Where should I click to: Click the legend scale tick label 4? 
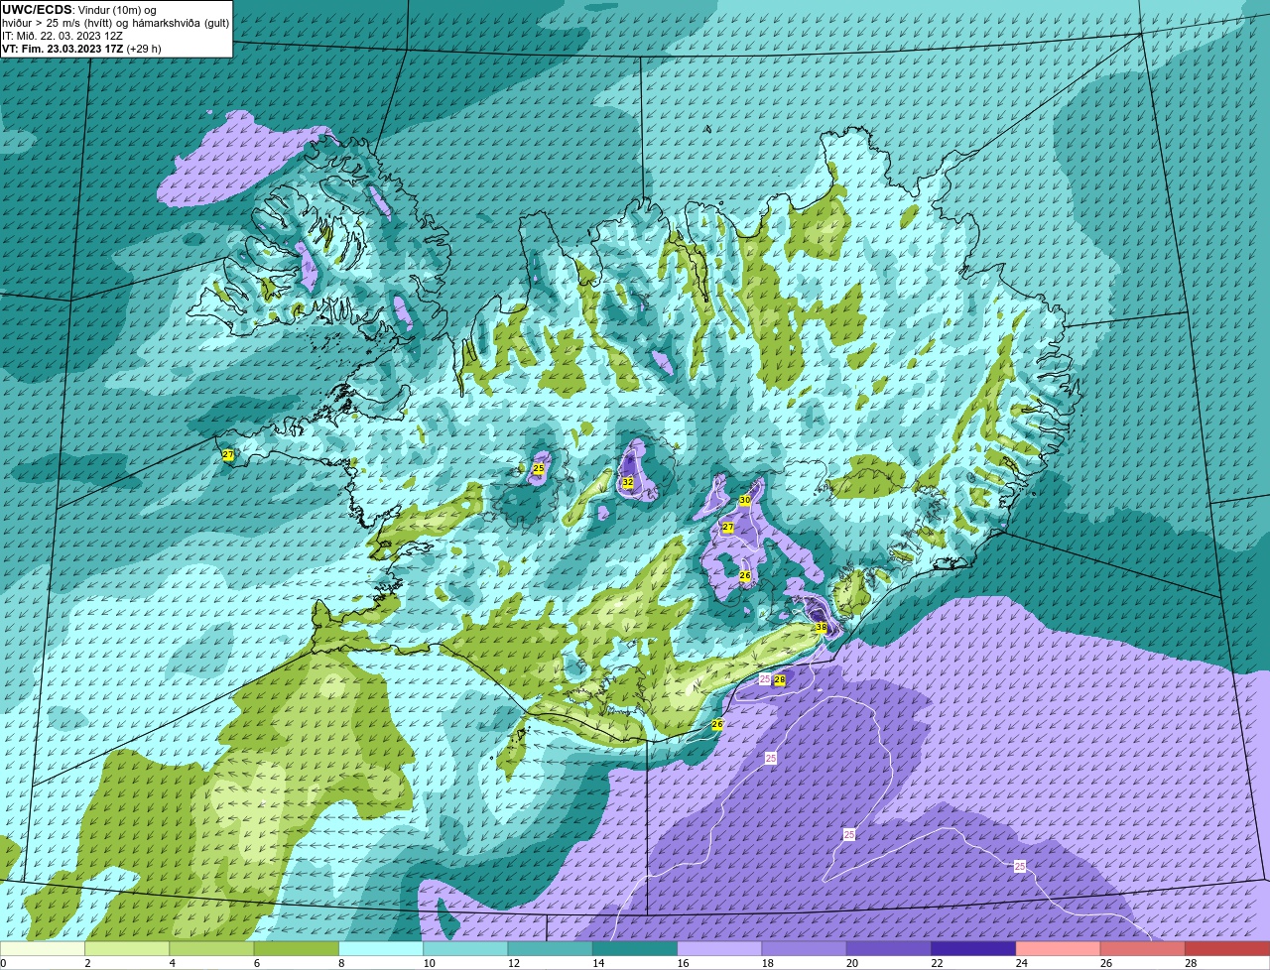coord(172,963)
